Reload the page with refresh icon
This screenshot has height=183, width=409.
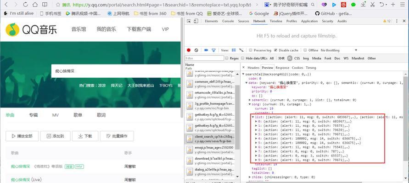(25, 5)
